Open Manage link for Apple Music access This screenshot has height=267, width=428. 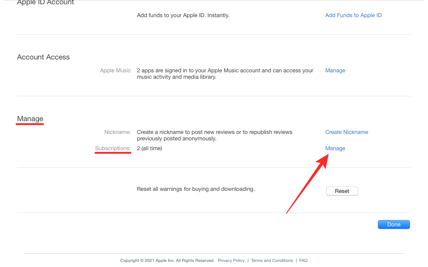[335, 71]
